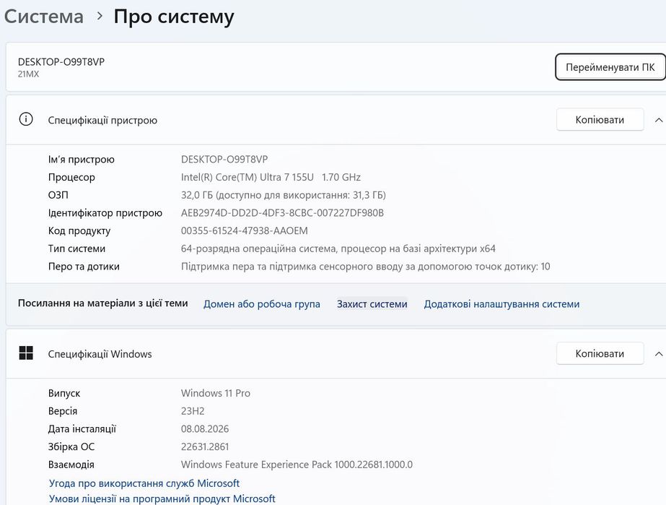This screenshot has width=666, height=505.
Task: Select the Ім'я пристрою value DESKTOP-O99T8VP
Action: click(224, 159)
